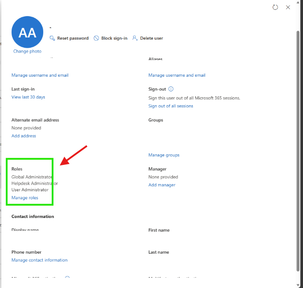Open Manage username and email under Aliases

point(177,75)
